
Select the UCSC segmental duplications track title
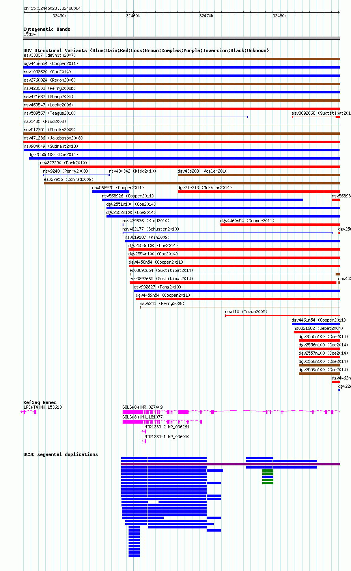(x=61, y=454)
